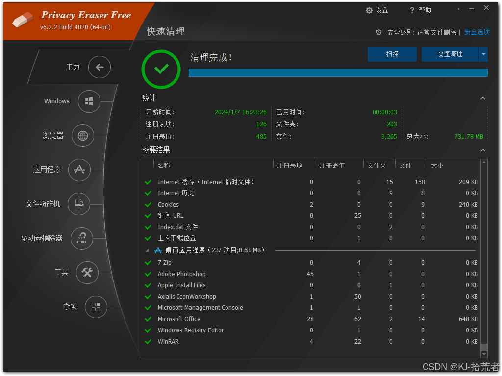Viewport: 502px width, 376px height.
Task: Click the checkmark beside Internet 历史
Action: (x=148, y=193)
